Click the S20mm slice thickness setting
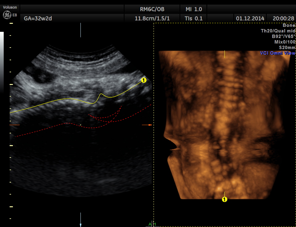Image resolution: width=296 pixels, height=227 pixels. pos(287,48)
